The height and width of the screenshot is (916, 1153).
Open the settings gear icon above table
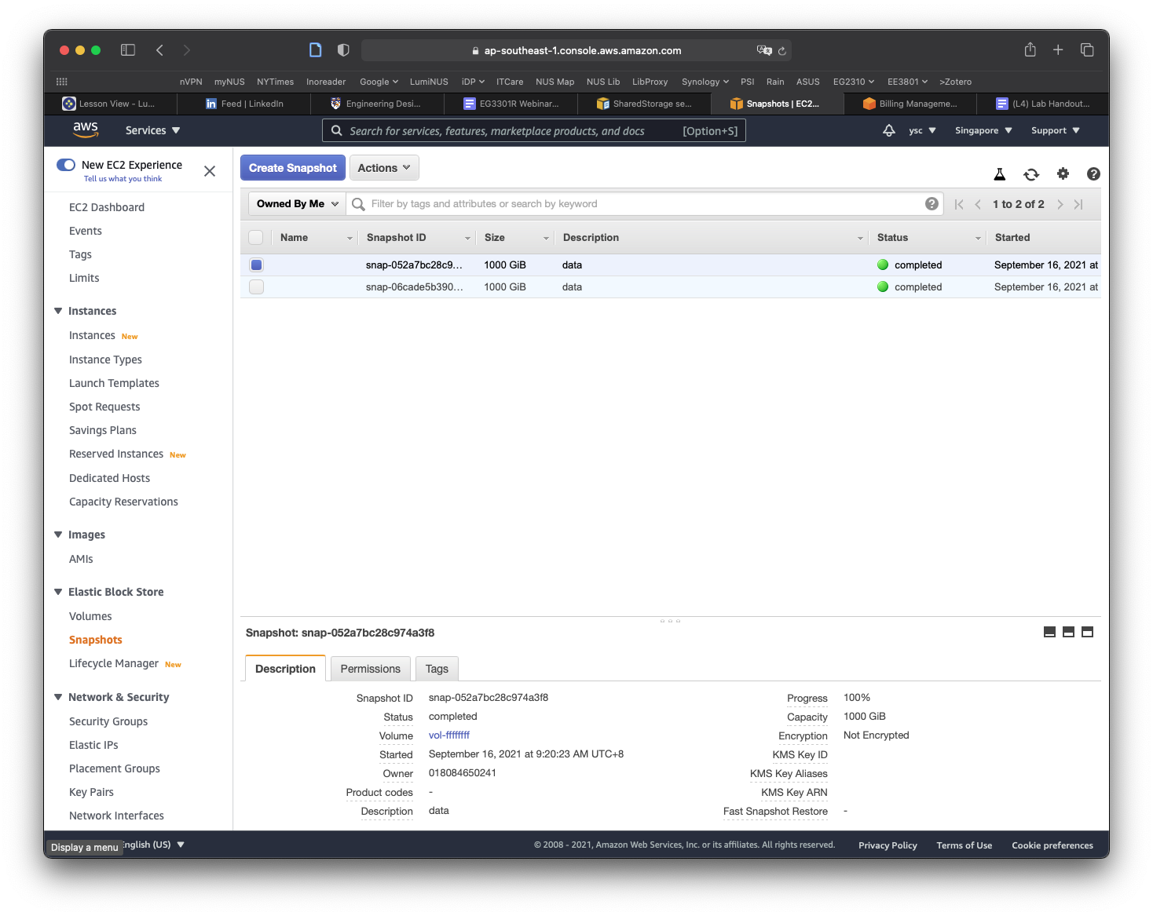[1063, 174]
